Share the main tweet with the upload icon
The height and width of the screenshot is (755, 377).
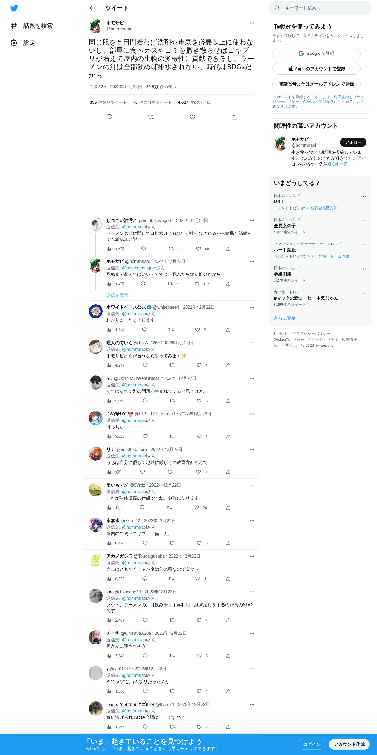234,117
